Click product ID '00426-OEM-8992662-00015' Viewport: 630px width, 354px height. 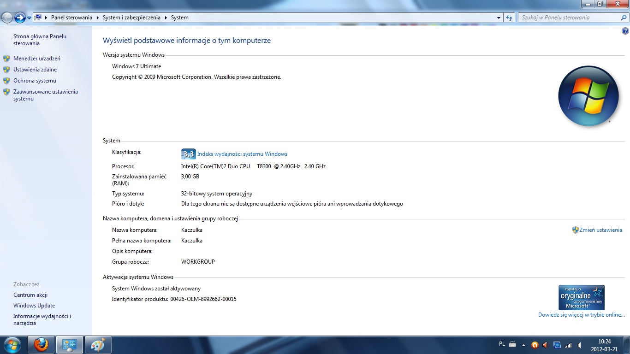click(203, 299)
